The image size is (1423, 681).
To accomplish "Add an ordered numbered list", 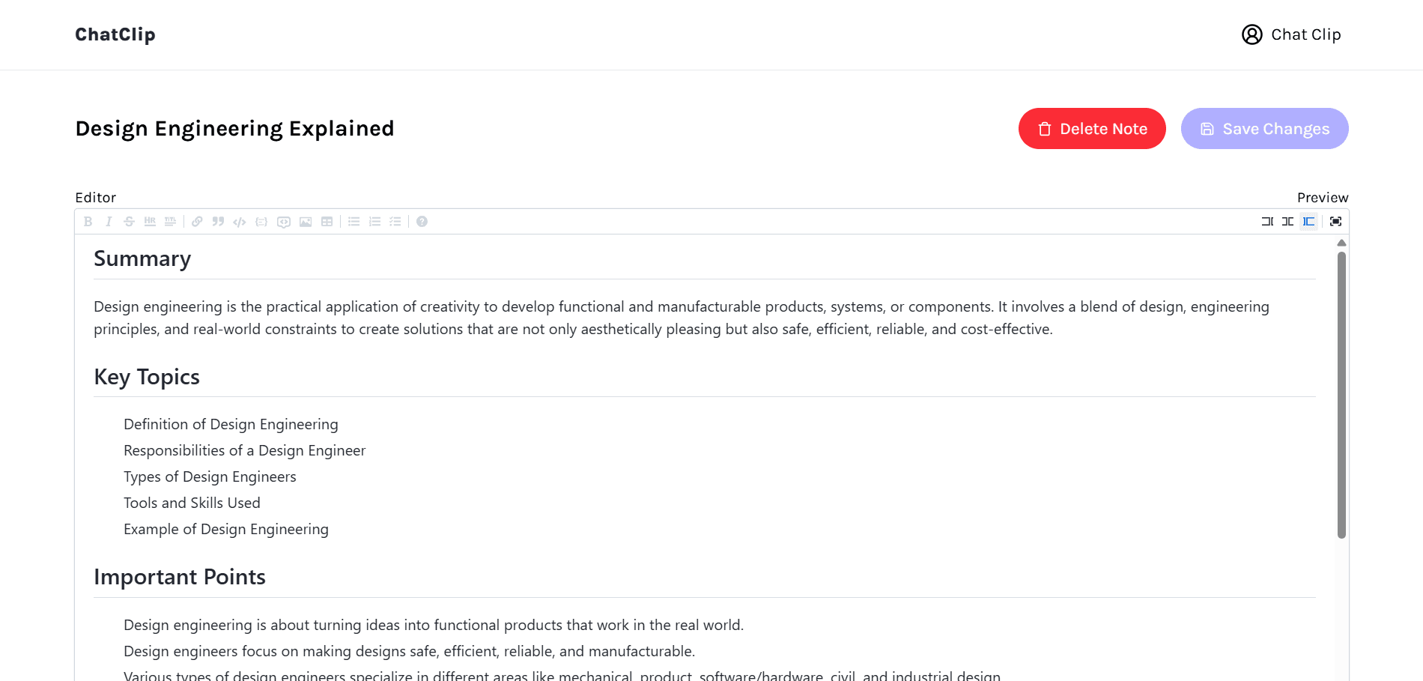I will point(374,222).
